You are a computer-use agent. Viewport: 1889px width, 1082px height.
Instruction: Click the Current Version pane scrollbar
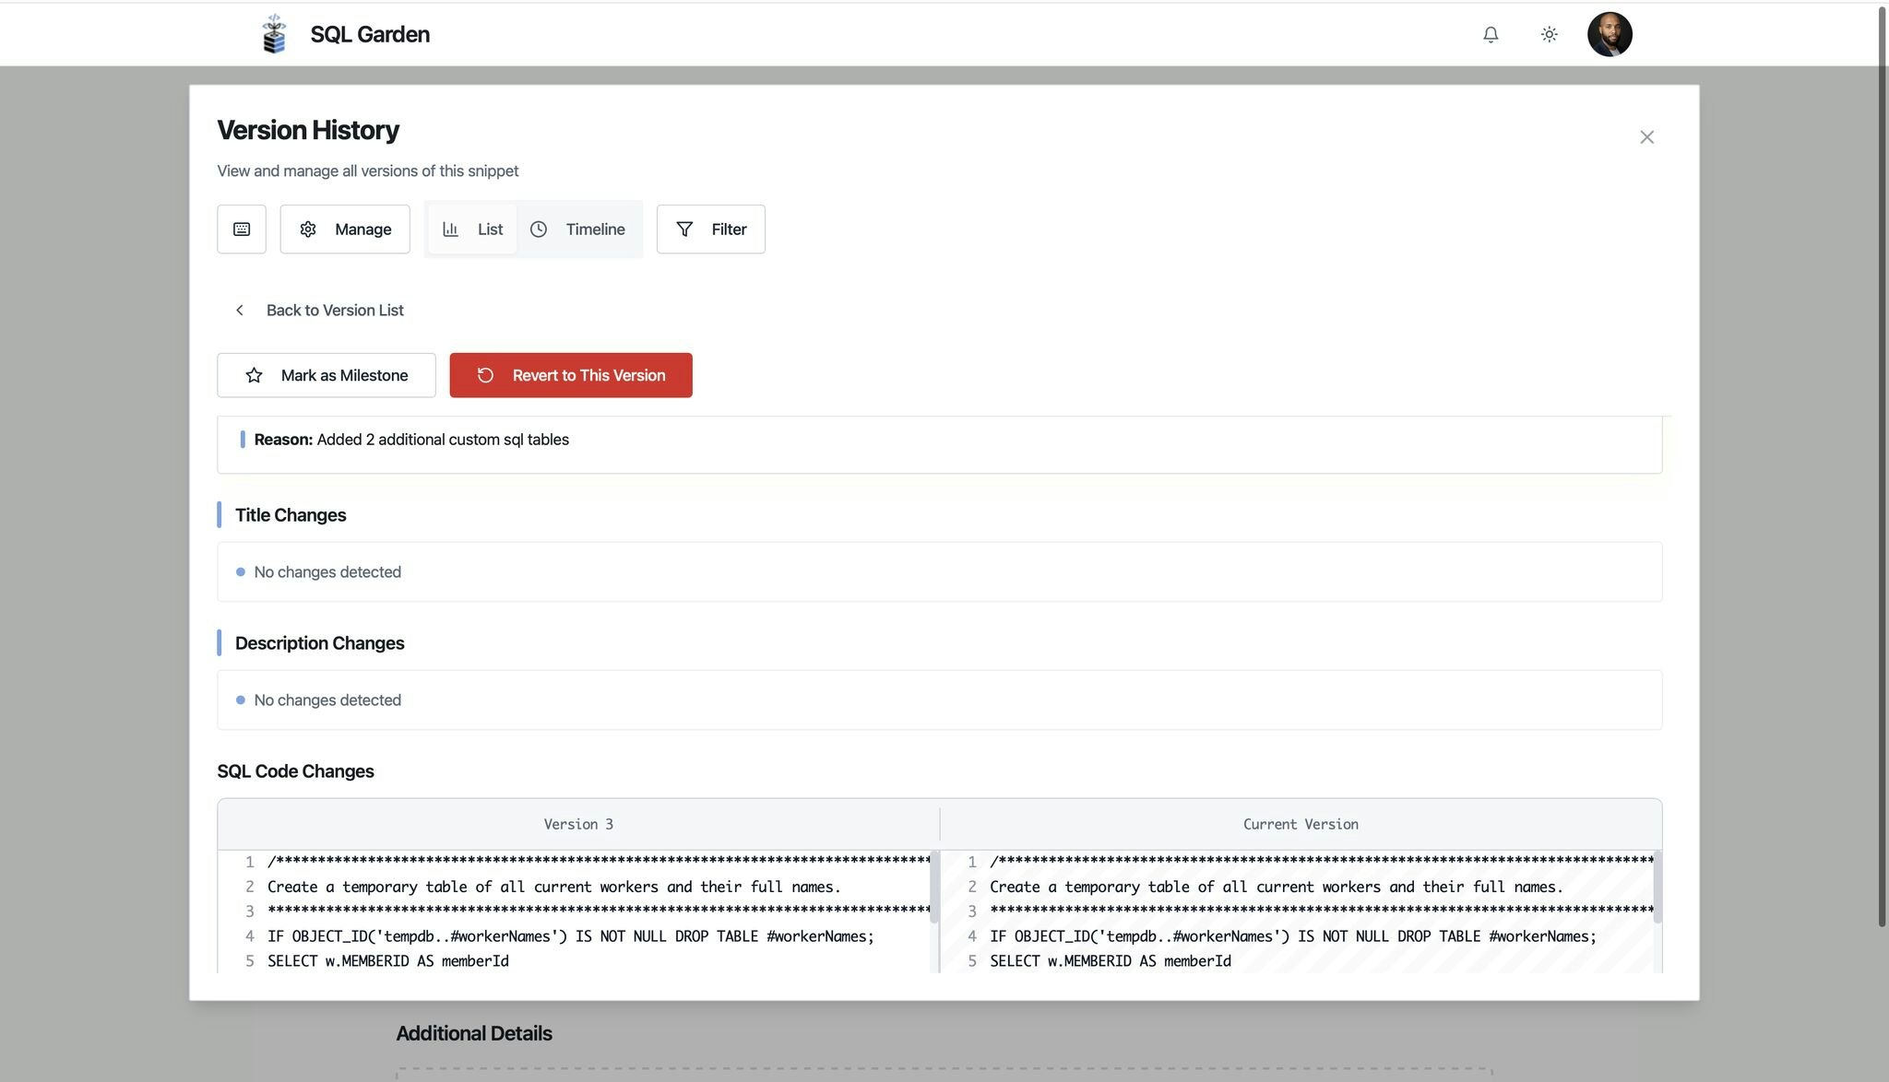[1657, 887]
